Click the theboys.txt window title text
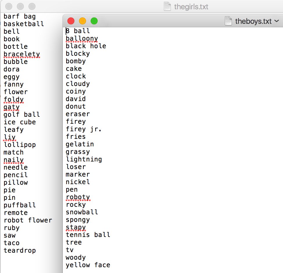Image resolution: width=283 pixels, height=273 pixels. (253, 21)
